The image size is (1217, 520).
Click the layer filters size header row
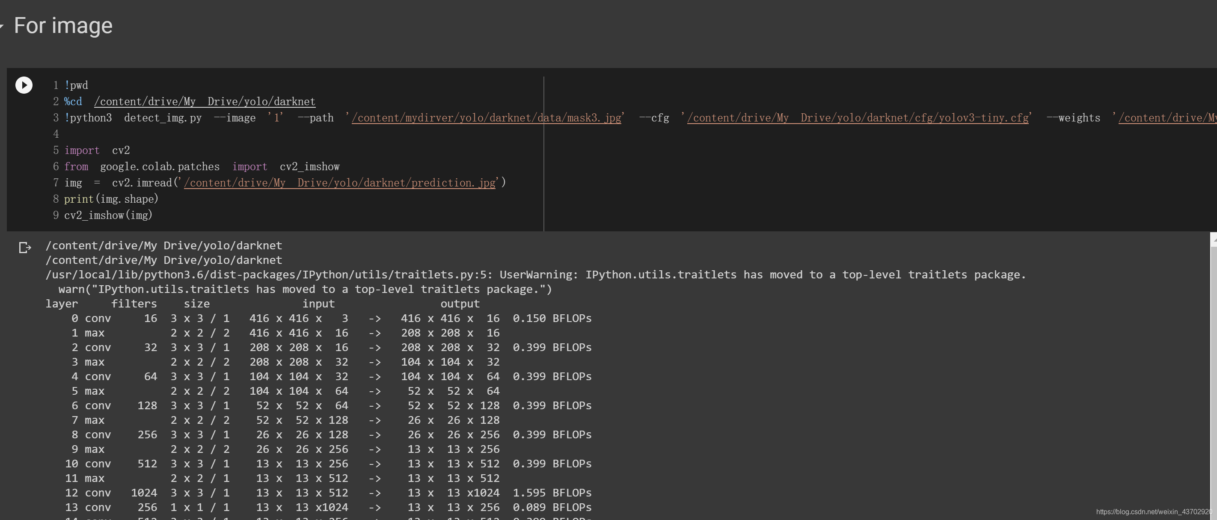pos(262,304)
